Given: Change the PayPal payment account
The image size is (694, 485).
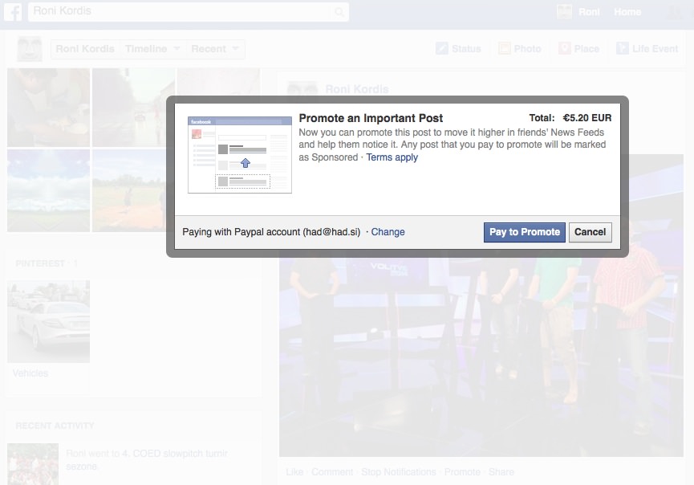Looking at the screenshot, I should [x=388, y=232].
